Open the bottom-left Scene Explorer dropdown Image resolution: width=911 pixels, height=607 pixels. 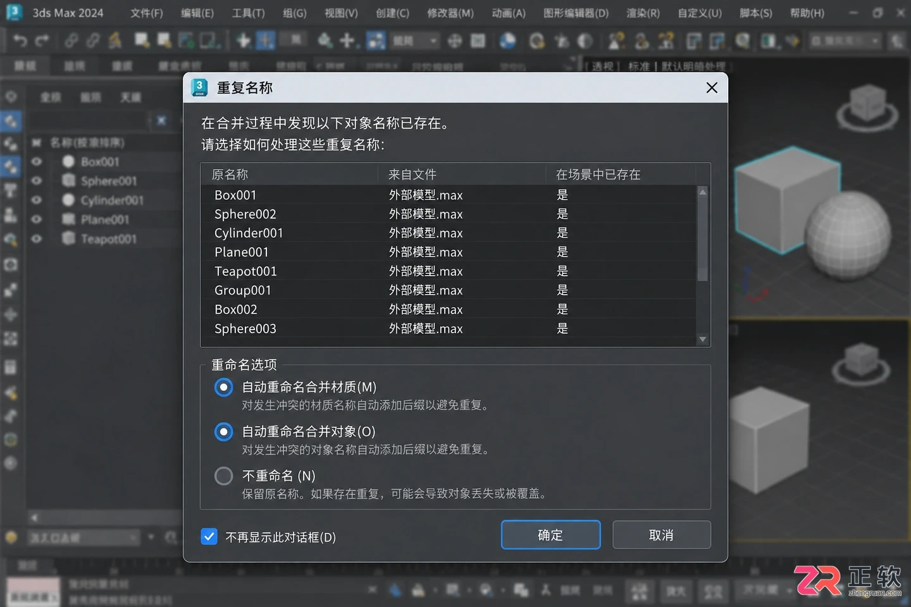coord(84,538)
